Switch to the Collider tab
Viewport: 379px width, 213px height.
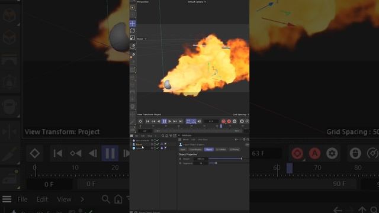point(221,150)
